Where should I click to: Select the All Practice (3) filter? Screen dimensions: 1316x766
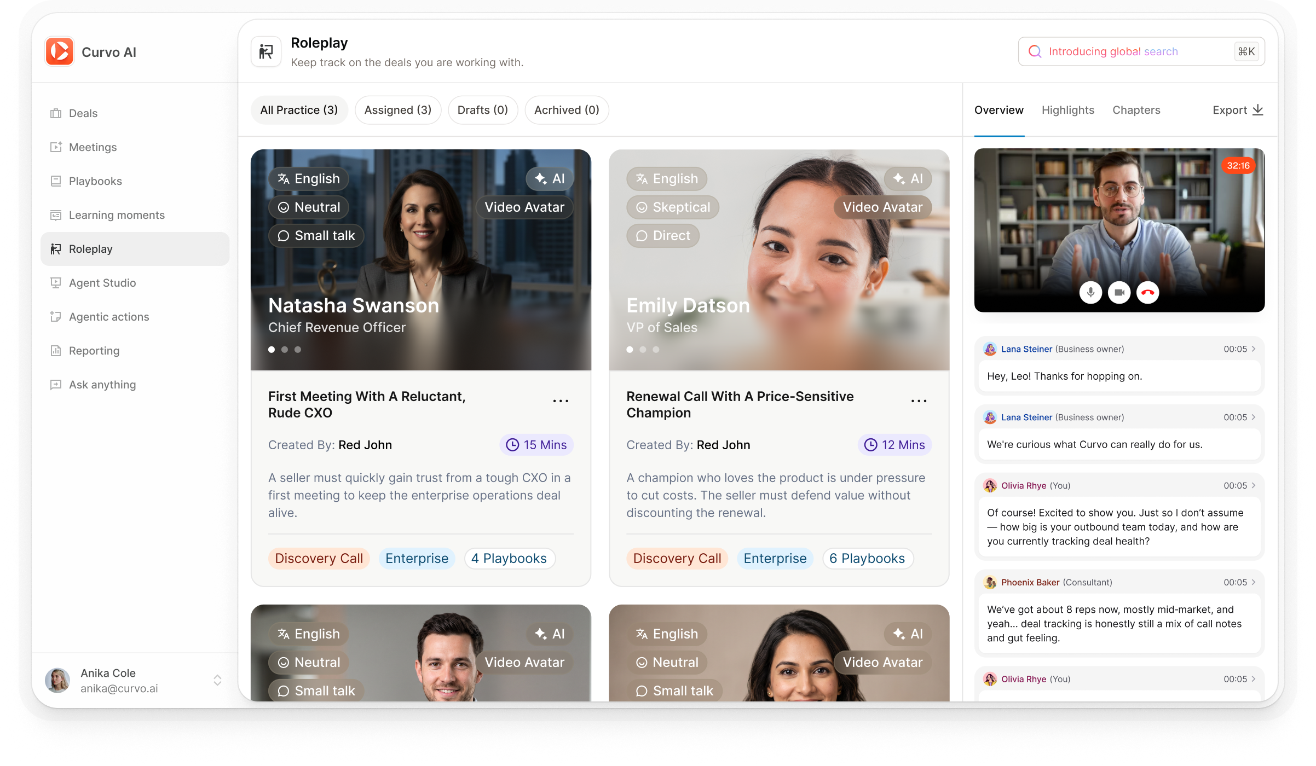pos(299,110)
